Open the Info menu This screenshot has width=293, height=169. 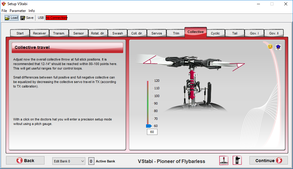pyautogui.click(x=32, y=10)
